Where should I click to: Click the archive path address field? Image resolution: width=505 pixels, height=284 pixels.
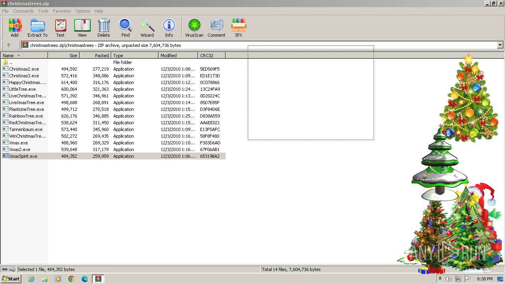(259, 45)
